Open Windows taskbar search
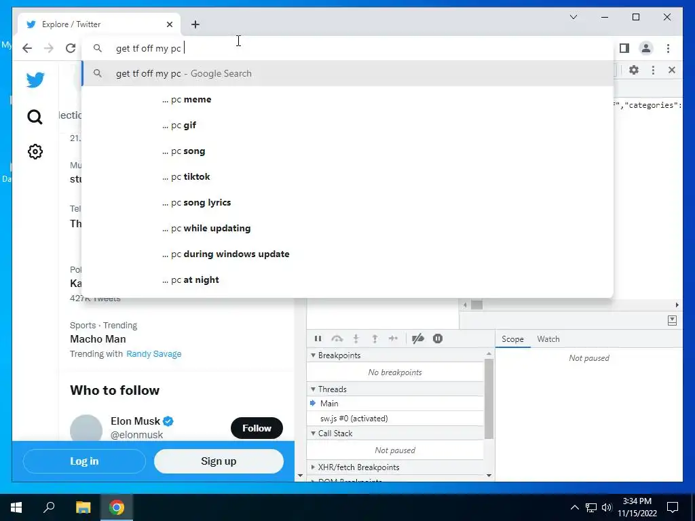Screen dimensions: 695x521 click(49, 506)
